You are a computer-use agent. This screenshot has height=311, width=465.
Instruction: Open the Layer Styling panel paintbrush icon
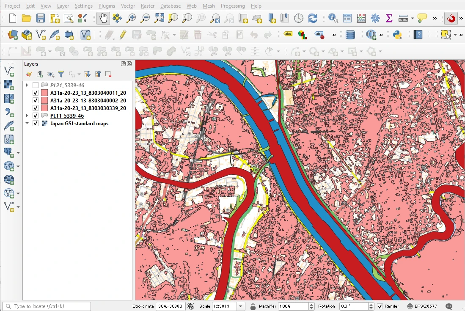(29, 74)
